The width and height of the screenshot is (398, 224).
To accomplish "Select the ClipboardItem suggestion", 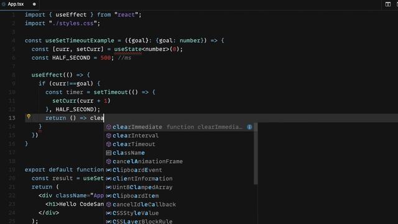I will click(x=179, y=196).
